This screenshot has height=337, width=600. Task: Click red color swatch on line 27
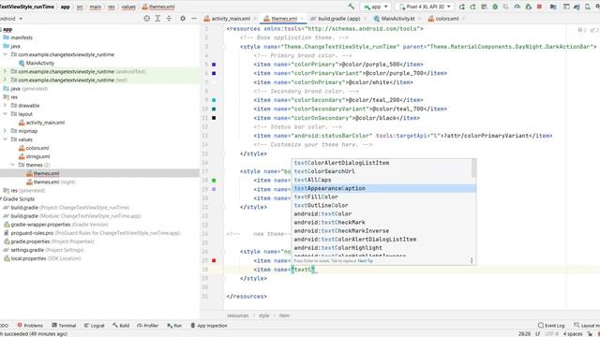pyautogui.click(x=214, y=260)
